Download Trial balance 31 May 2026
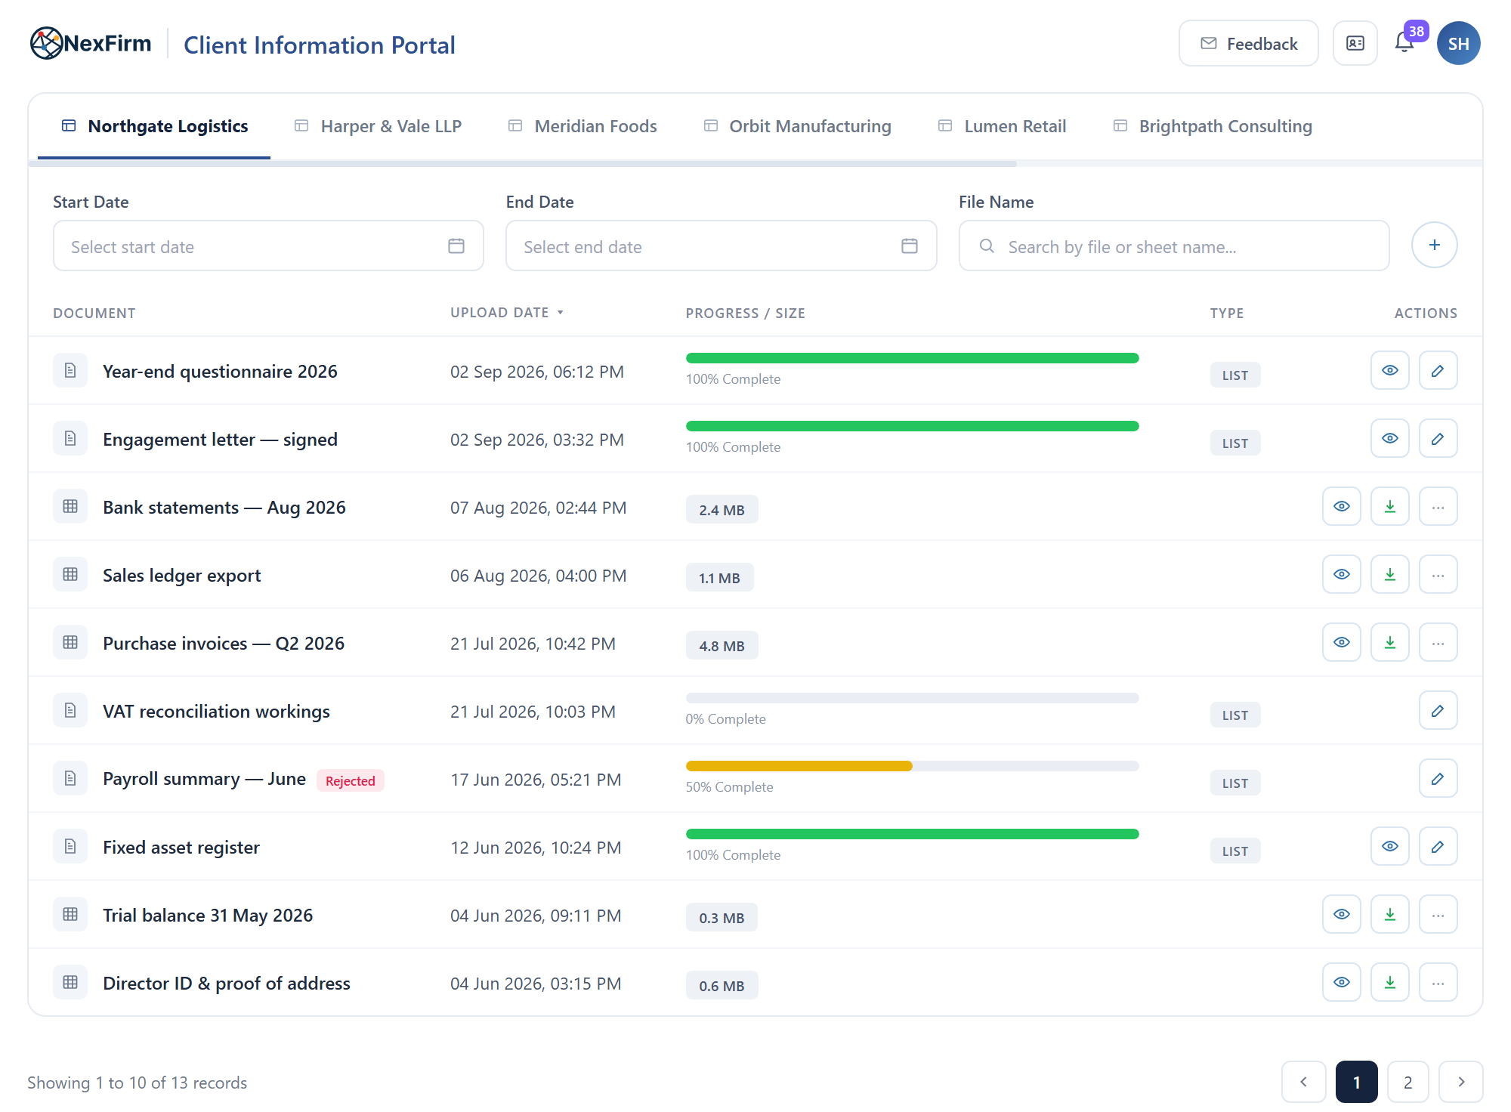 click(1390, 914)
